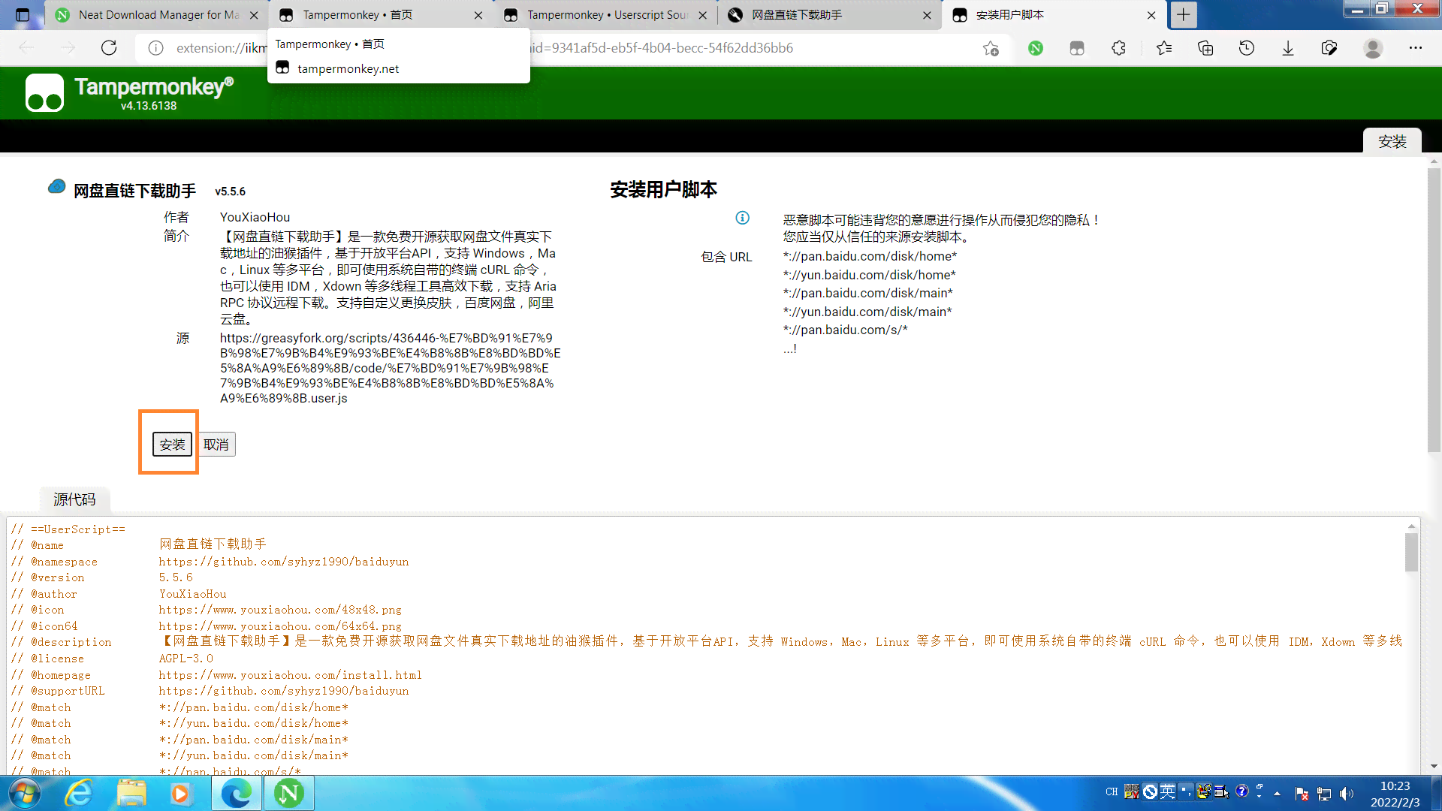Open browser History icon
The height and width of the screenshot is (811, 1442).
(1247, 48)
